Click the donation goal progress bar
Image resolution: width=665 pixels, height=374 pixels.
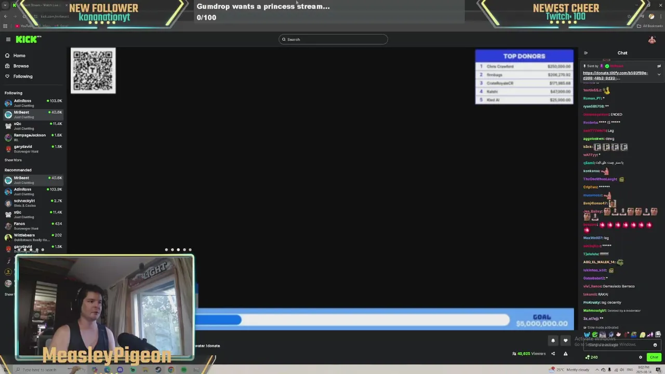coord(352,320)
